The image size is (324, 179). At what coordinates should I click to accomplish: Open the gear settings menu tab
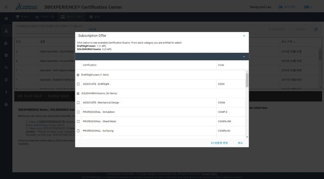pyautogui.click(x=94, y=17)
